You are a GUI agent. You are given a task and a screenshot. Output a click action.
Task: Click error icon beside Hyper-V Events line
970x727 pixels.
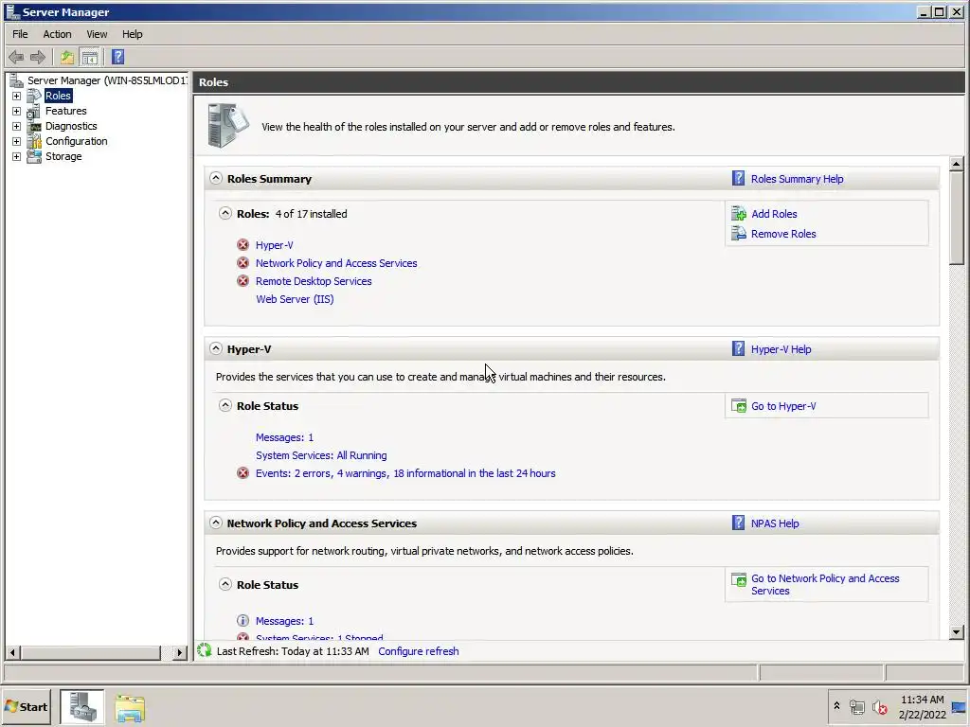243,473
